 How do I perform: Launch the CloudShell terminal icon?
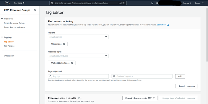[152, 3]
